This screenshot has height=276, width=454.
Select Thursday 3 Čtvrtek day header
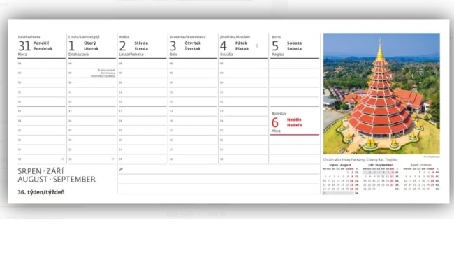coord(193,45)
